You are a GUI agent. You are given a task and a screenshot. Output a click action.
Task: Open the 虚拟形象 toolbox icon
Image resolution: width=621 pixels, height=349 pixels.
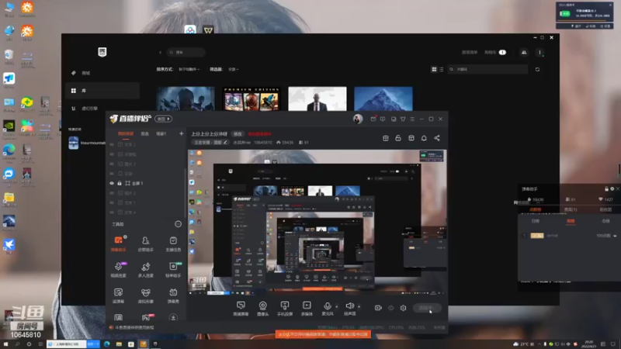(146, 295)
